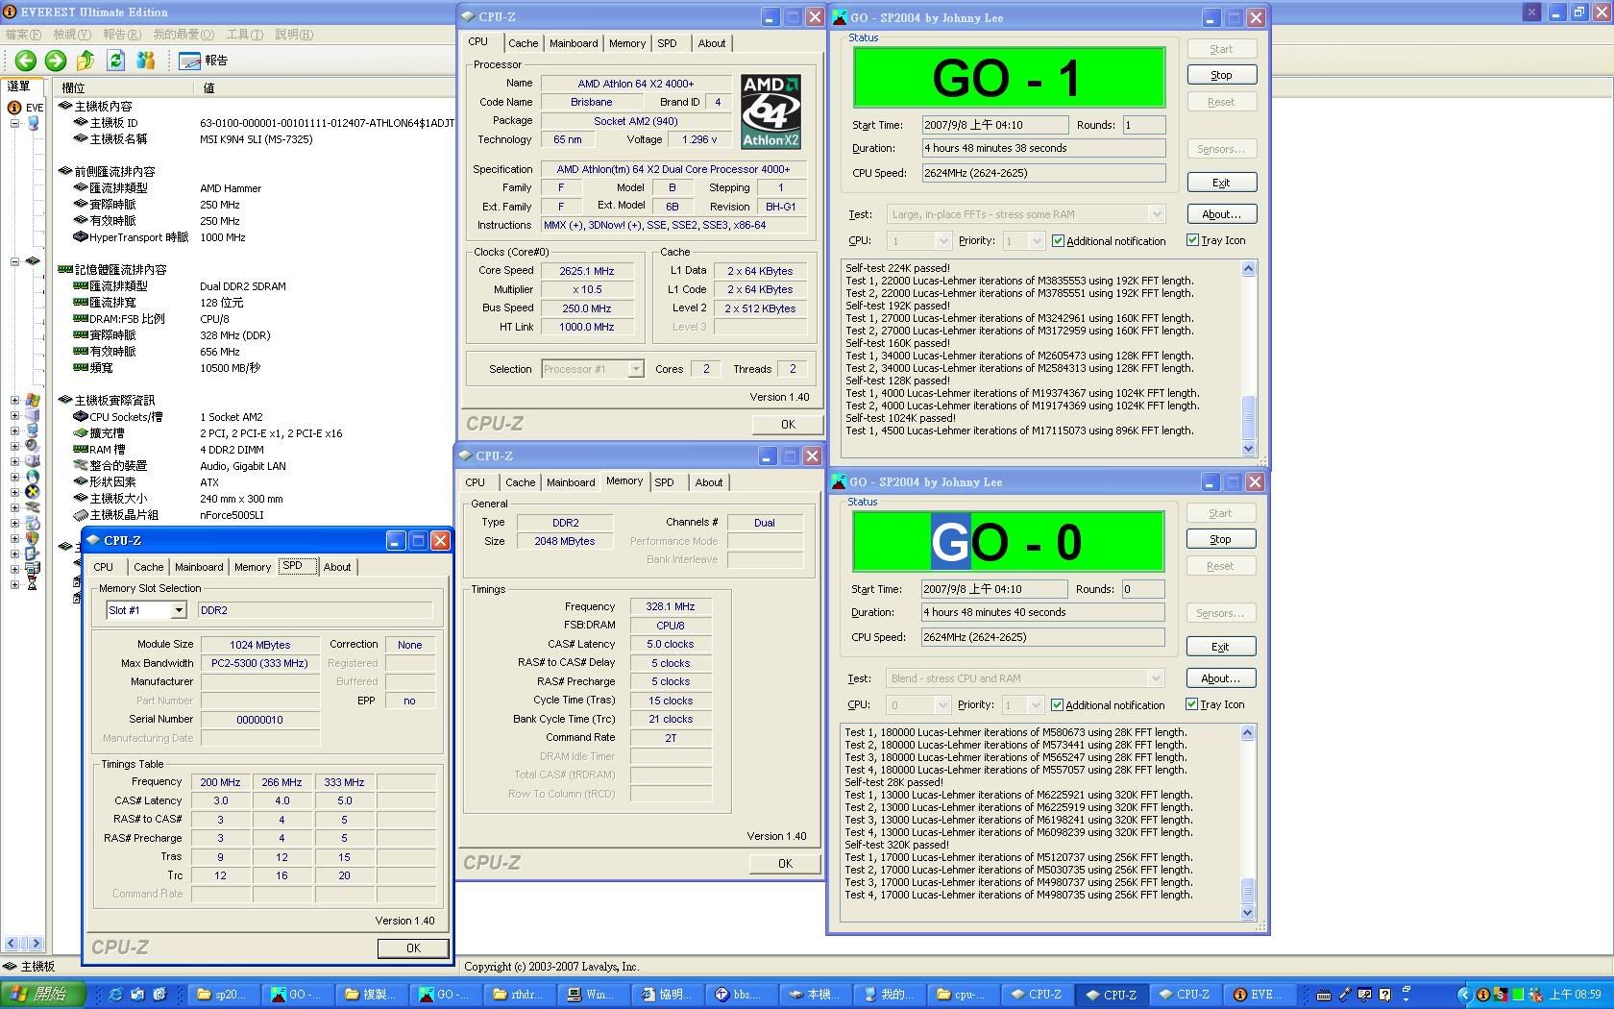Select the security shield tree icon
Image resolution: width=1614 pixels, height=1009 pixels.
tap(33, 538)
